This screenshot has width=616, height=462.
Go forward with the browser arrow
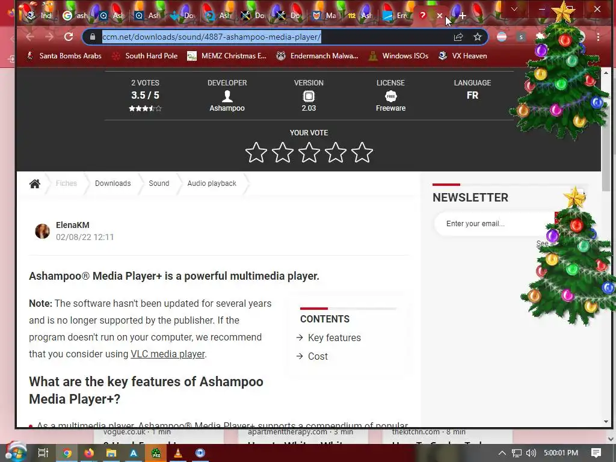(49, 37)
